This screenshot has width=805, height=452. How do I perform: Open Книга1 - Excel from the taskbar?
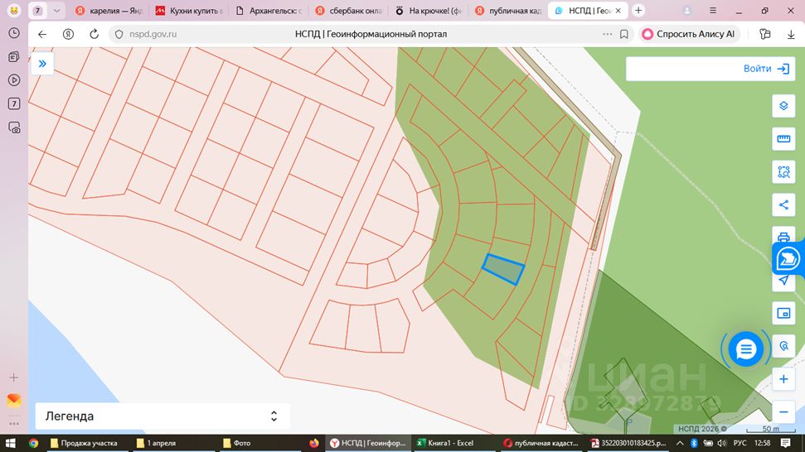pos(446,443)
